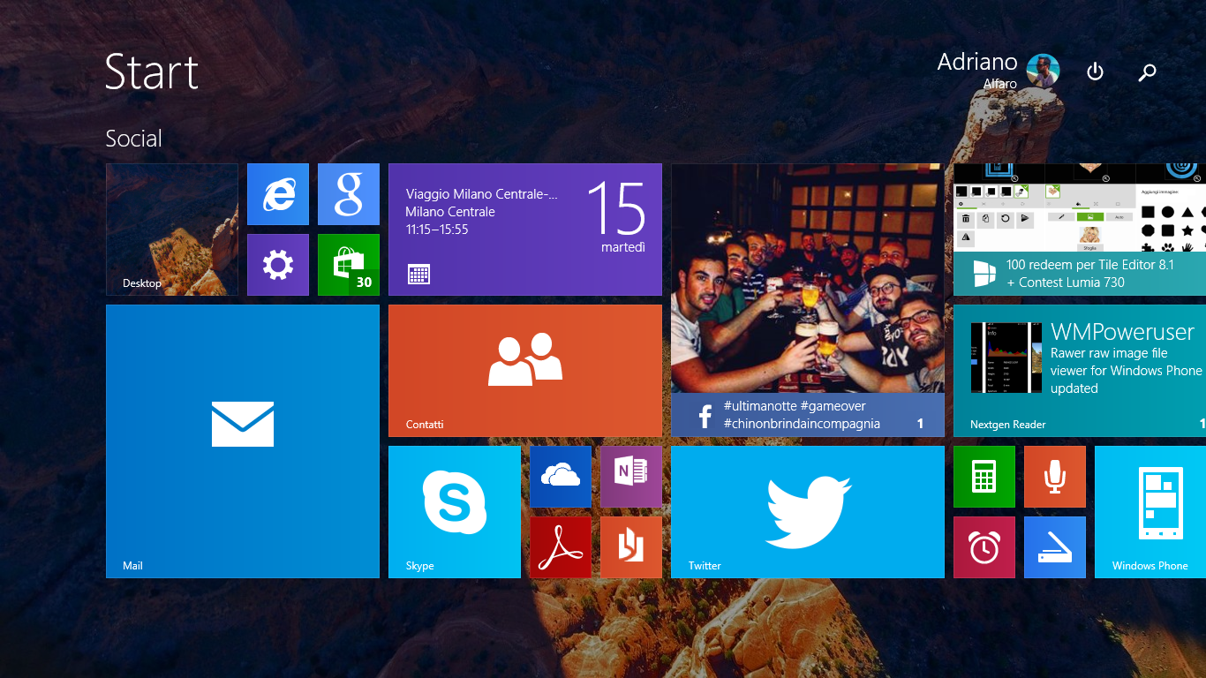Click the Rawer raw image file headline
The image size is (1206, 678).
[1127, 371]
